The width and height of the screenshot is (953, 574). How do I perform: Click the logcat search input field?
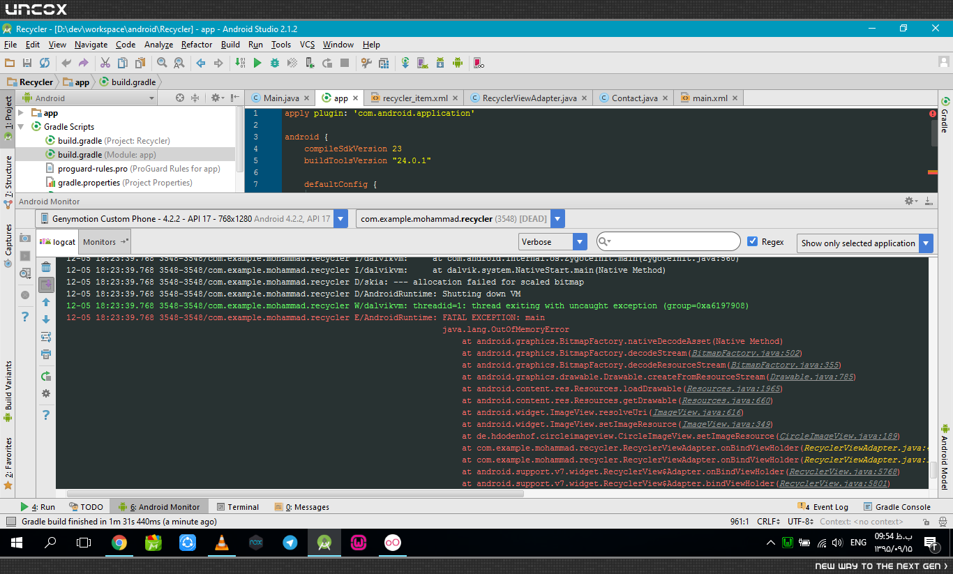668,241
